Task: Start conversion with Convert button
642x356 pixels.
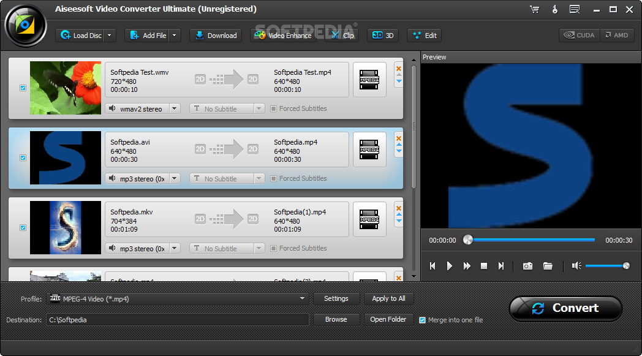Action: click(x=565, y=308)
